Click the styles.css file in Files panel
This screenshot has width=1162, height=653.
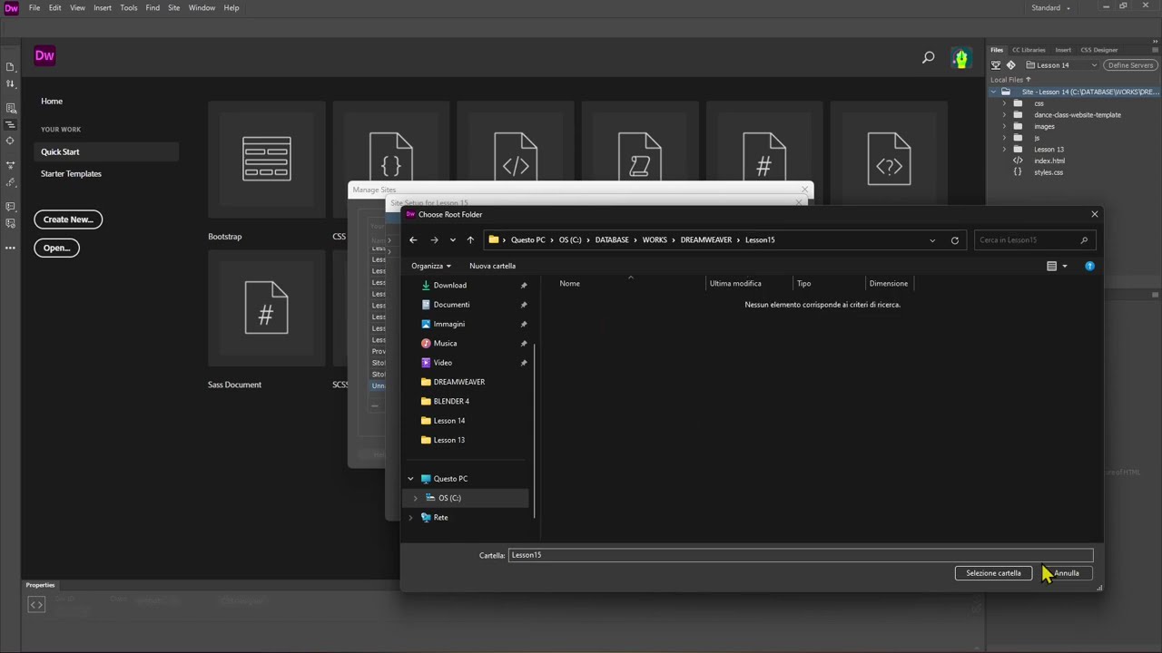coord(1049,172)
